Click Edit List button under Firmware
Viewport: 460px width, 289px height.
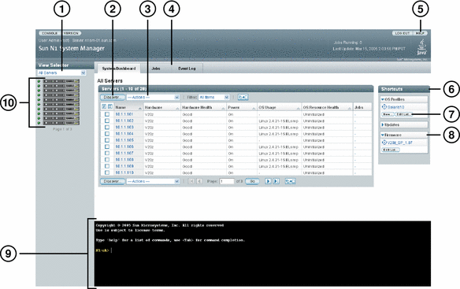(391, 150)
